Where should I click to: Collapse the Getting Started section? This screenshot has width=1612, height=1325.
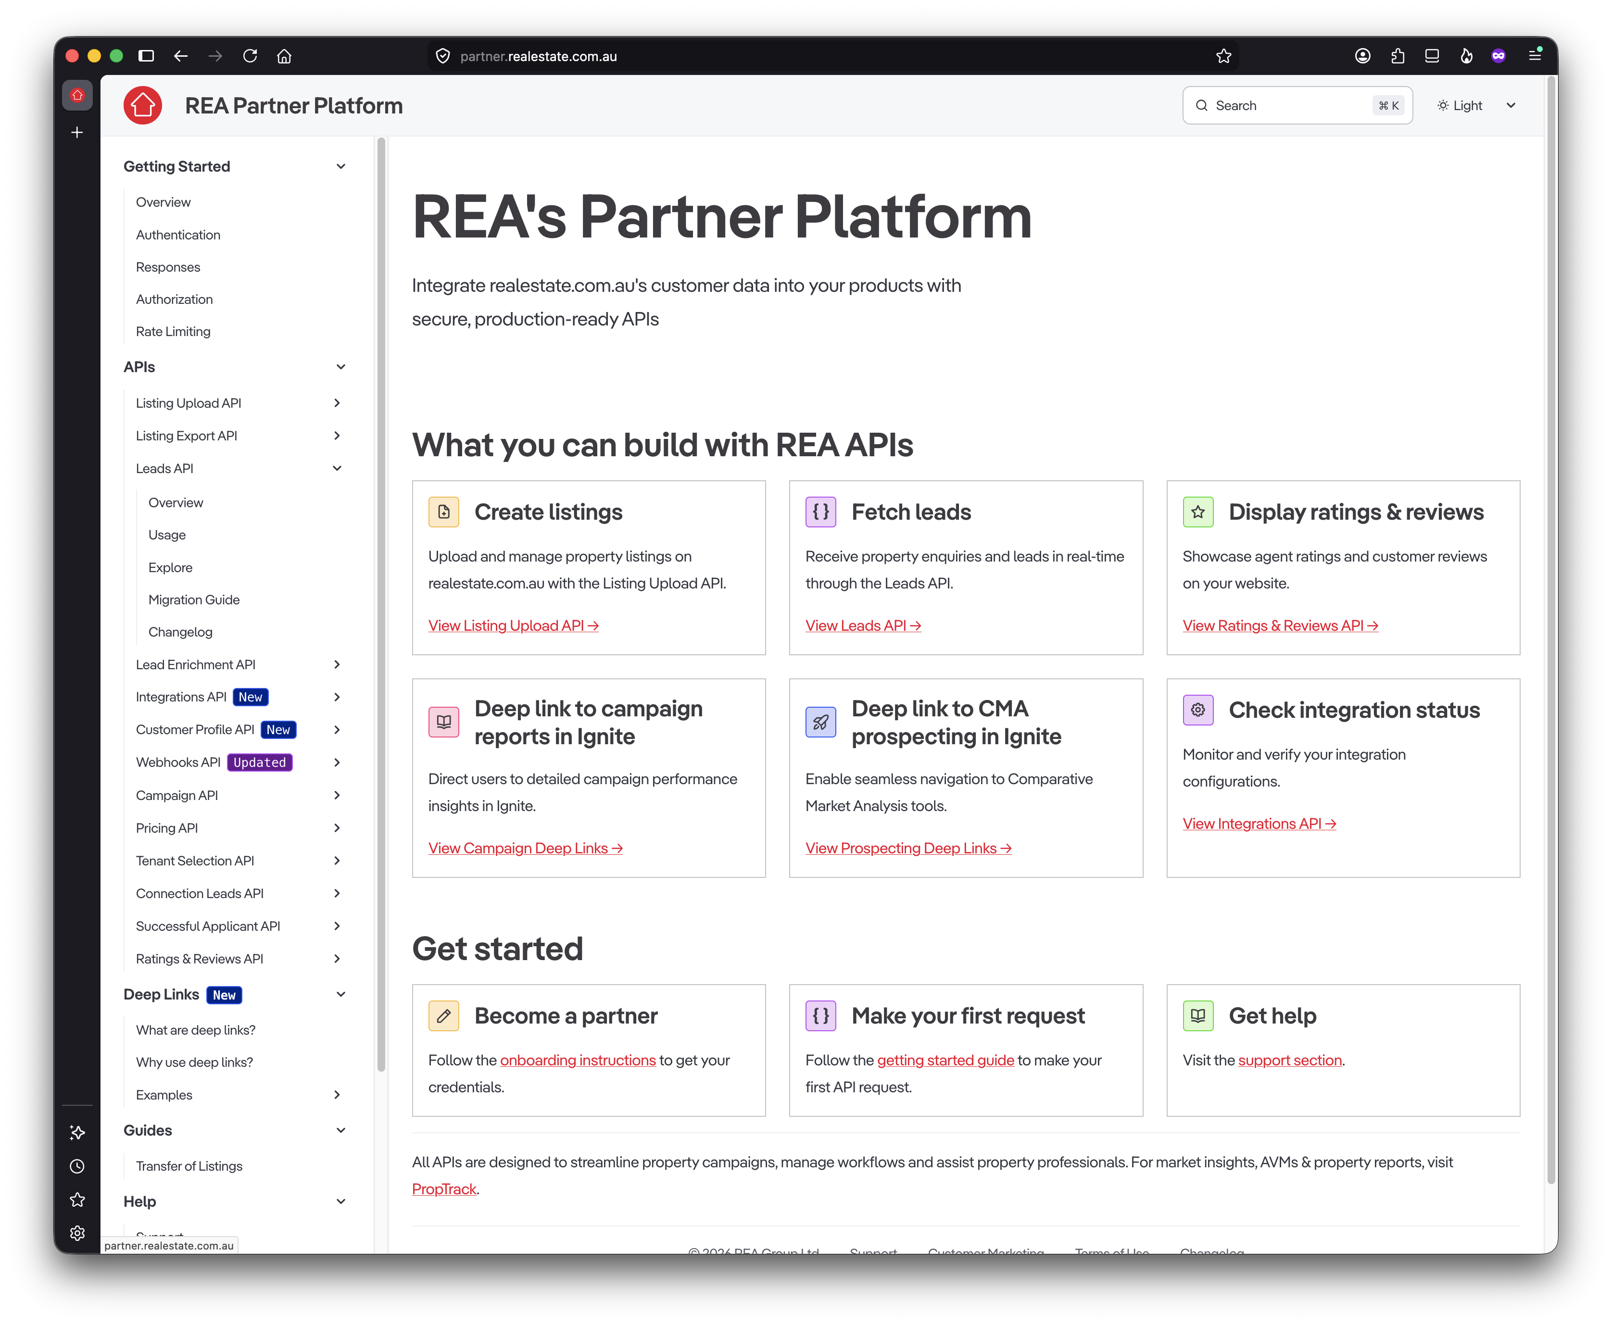[341, 166]
